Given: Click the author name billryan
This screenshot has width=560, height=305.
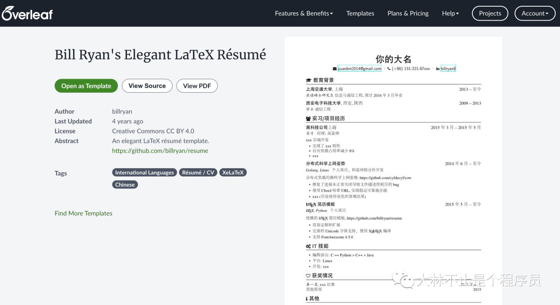Looking at the screenshot, I should click(122, 111).
